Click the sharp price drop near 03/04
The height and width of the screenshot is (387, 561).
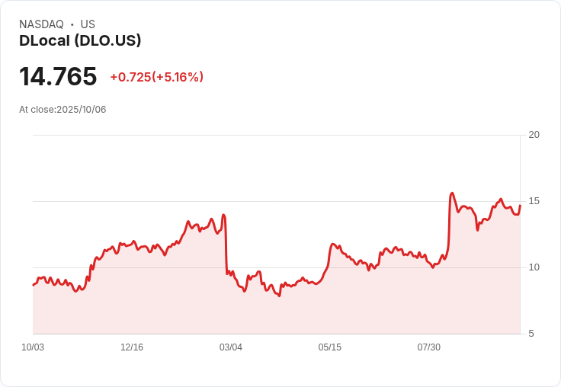point(226,244)
